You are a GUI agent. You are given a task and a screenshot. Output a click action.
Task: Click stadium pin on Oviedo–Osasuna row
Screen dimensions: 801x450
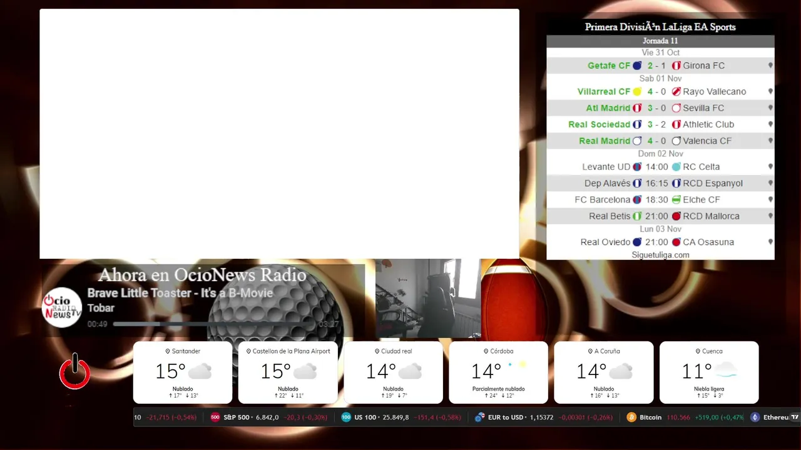(770, 242)
